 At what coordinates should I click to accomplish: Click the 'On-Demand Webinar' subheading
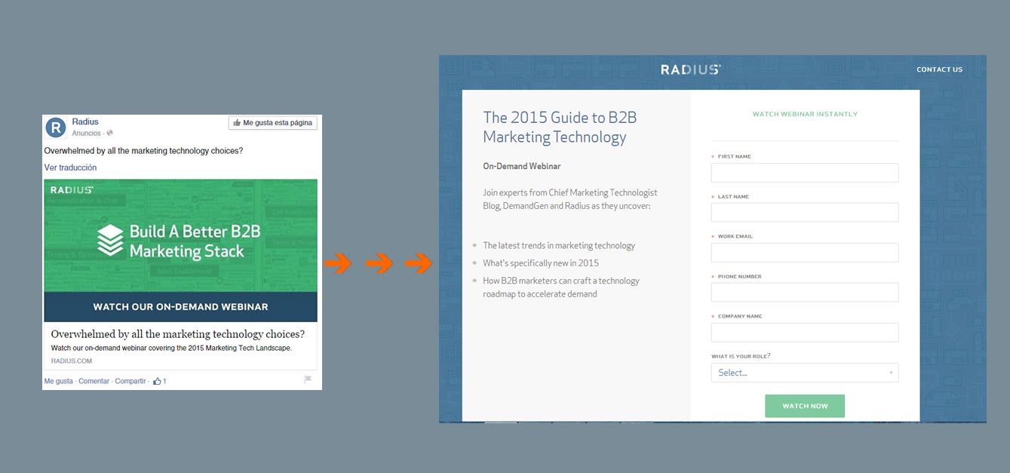[x=522, y=166]
